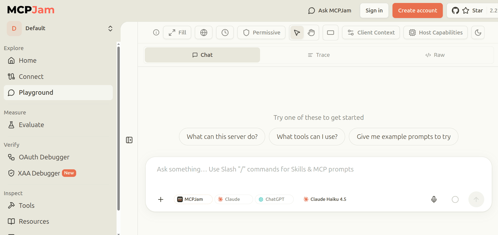The image size is (498, 235).
Task: Select the pointer cursor tool
Action: pyautogui.click(x=297, y=33)
